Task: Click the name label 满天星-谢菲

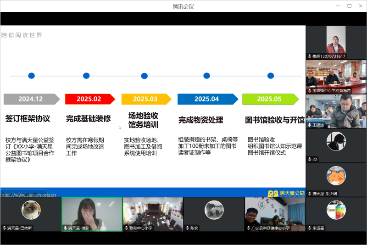Action: click(78, 228)
